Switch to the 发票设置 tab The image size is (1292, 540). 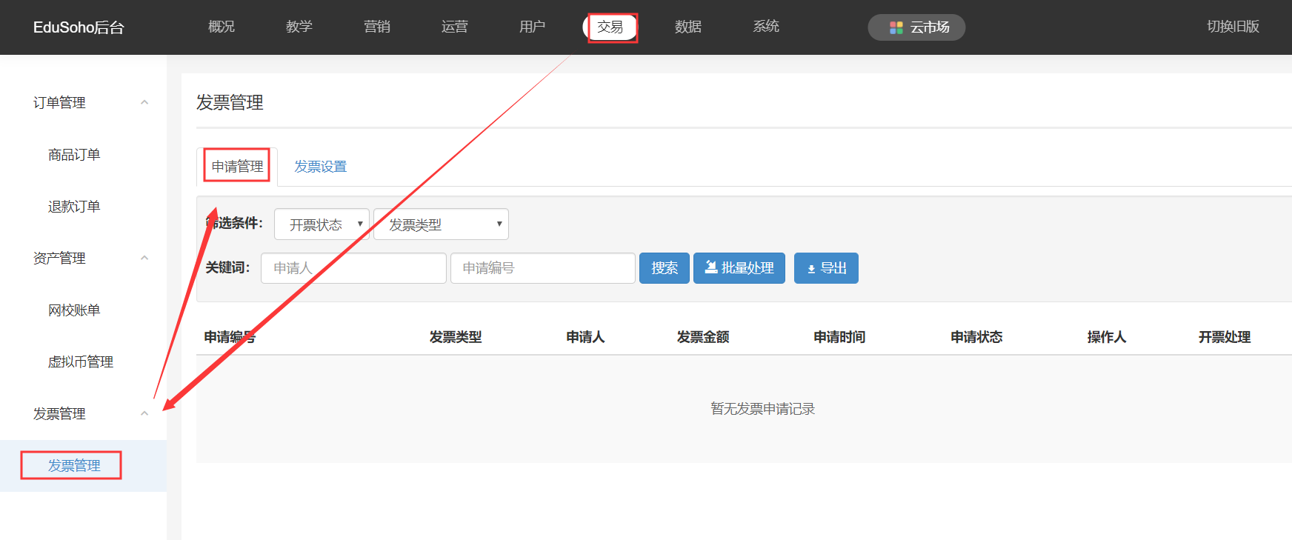click(x=320, y=167)
